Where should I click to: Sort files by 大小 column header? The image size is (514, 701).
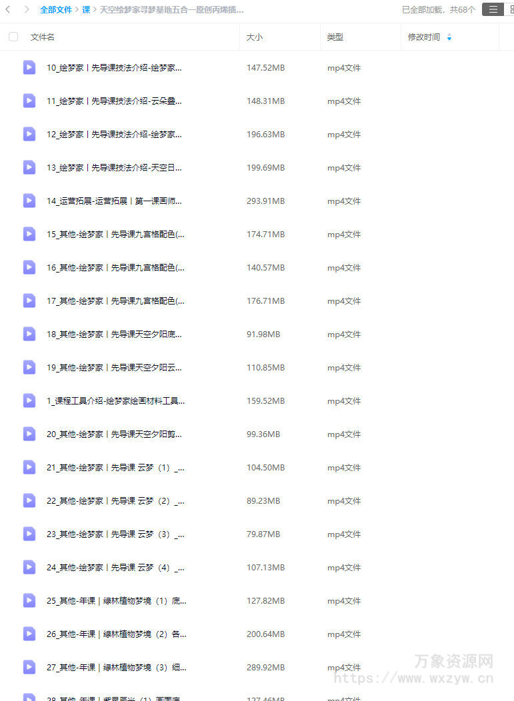click(x=255, y=37)
